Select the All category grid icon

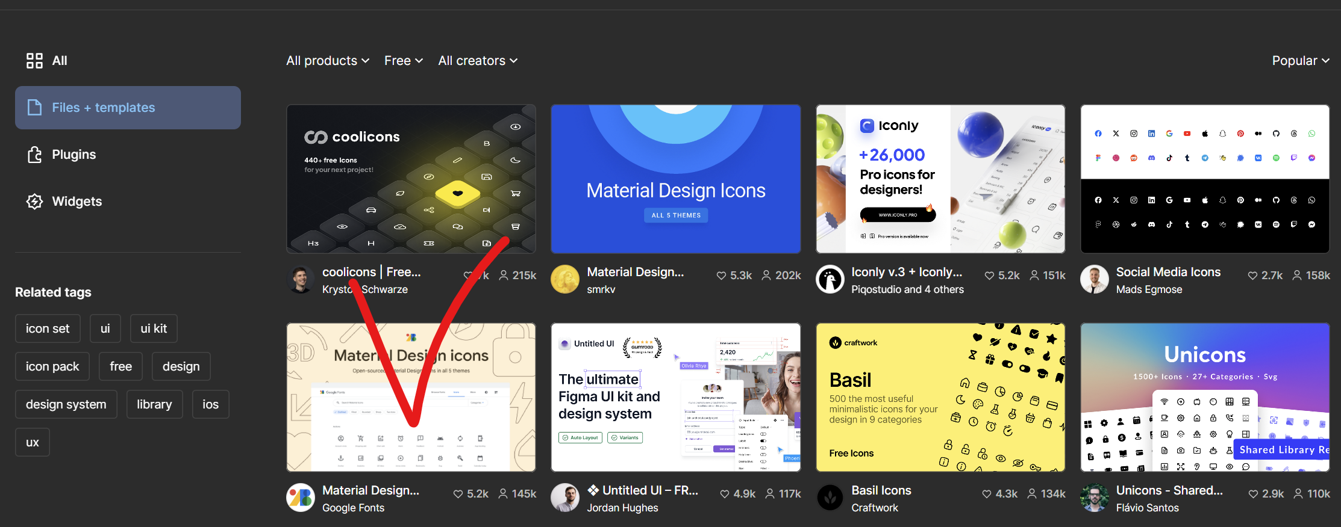click(34, 60)
